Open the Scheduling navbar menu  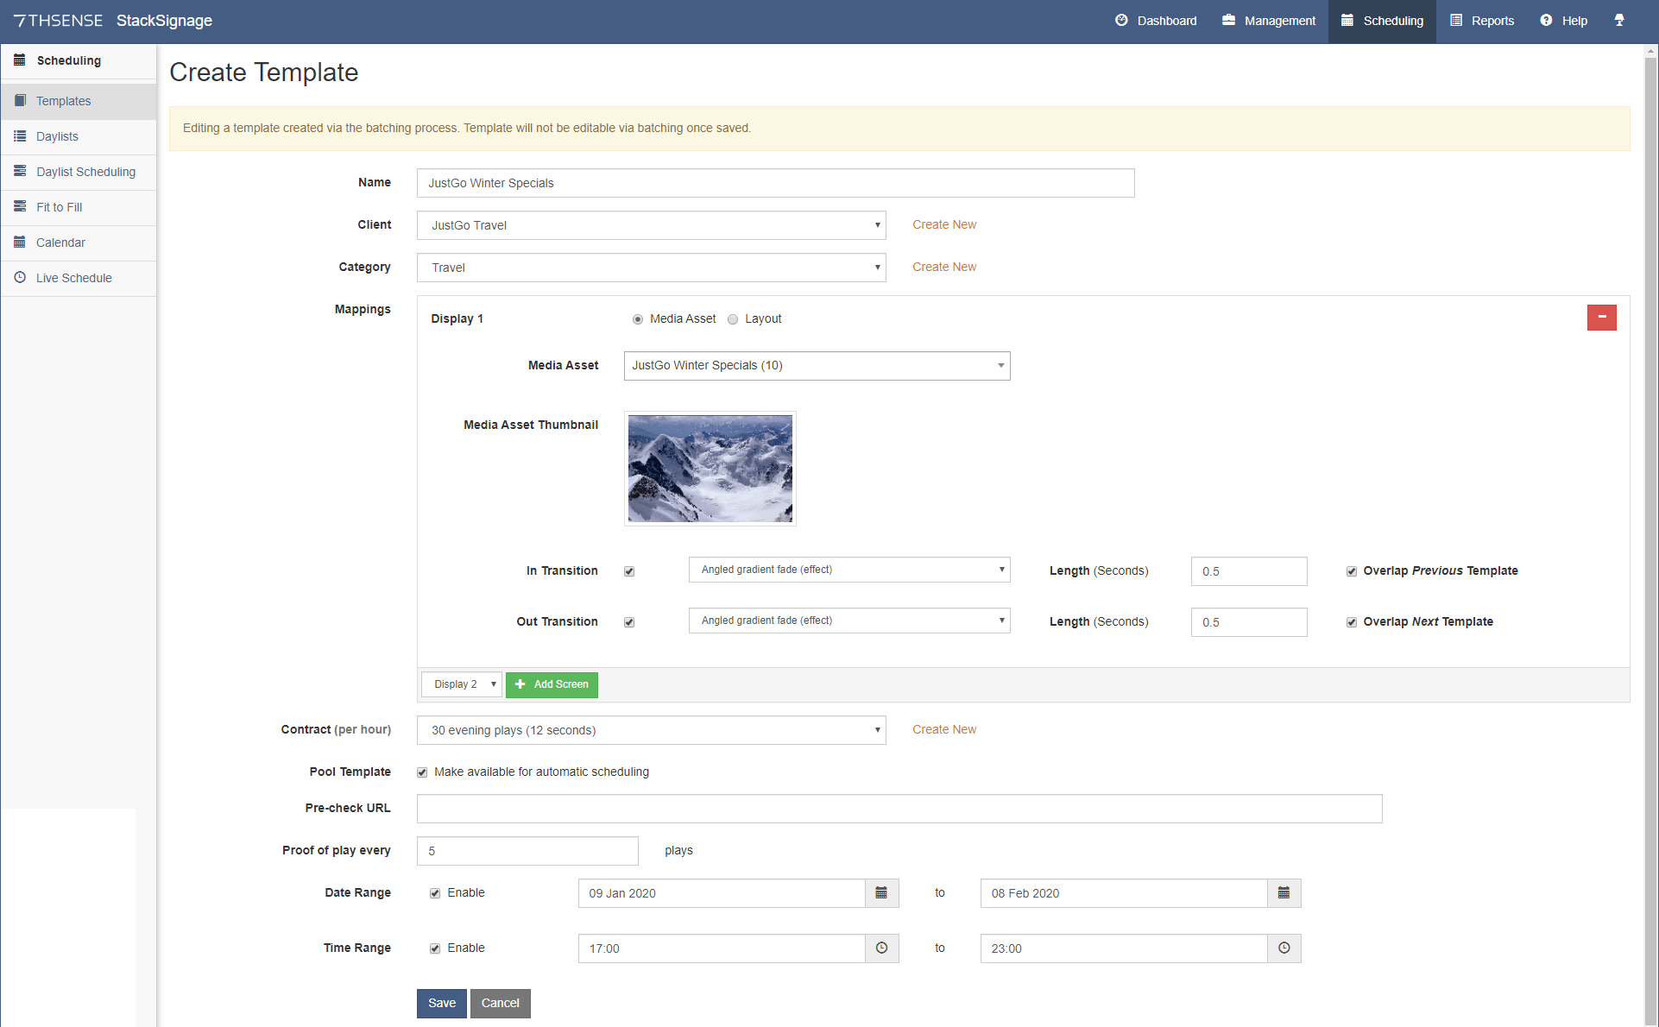1382,21
